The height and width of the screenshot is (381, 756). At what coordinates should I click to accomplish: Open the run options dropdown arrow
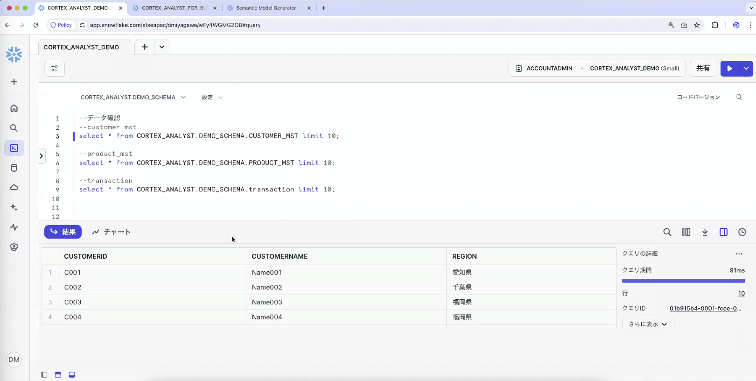click(x=746, y=69)
